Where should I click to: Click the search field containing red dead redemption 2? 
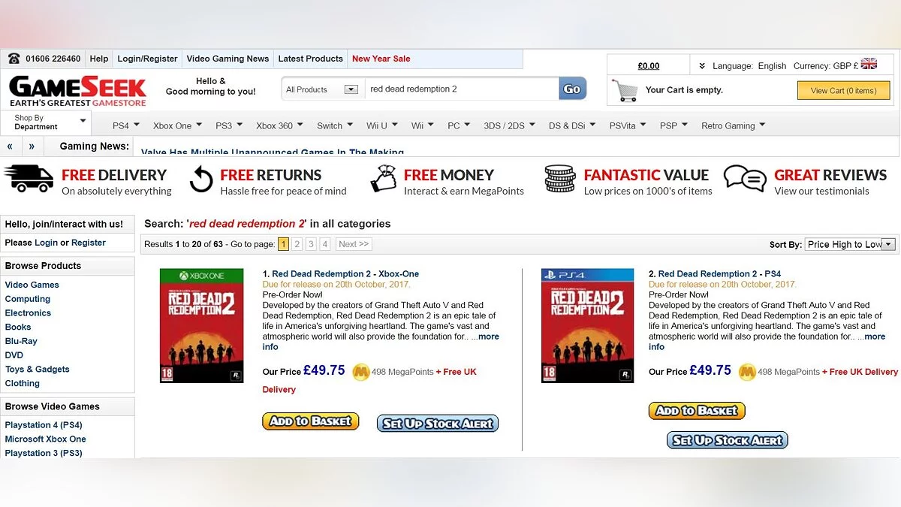click(x=462, y=89)
